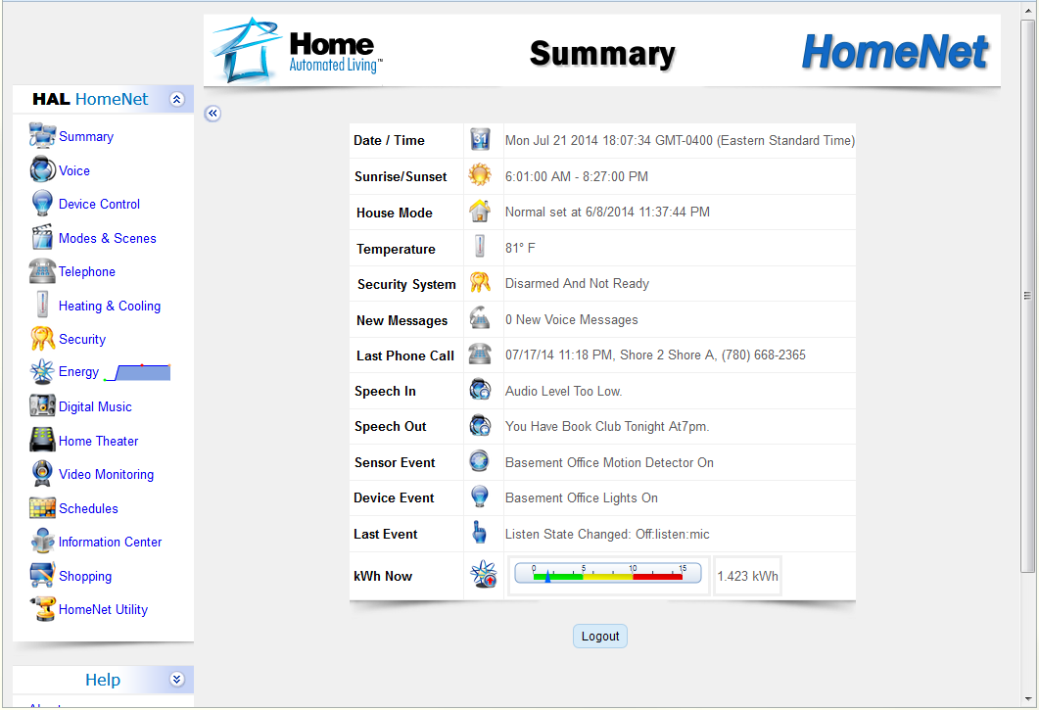
Task: Go to the Security page link
Action: tap(82, 340)
